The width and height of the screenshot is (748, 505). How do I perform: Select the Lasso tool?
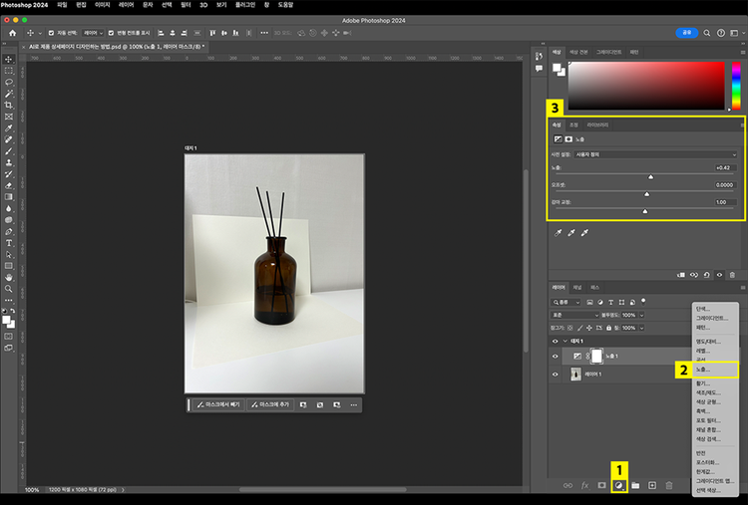point(9,83)
